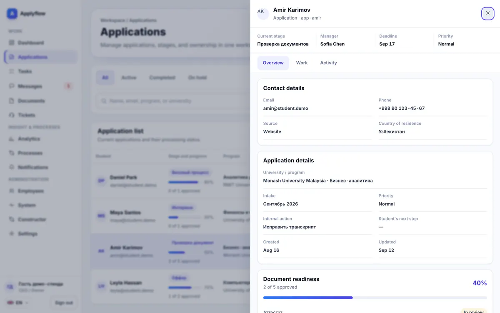Open Maya Santos's application row
Screen dimensions: 500x313
click(170, 216)
